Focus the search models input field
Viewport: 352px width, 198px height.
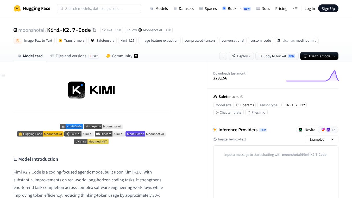click(99, 8)
